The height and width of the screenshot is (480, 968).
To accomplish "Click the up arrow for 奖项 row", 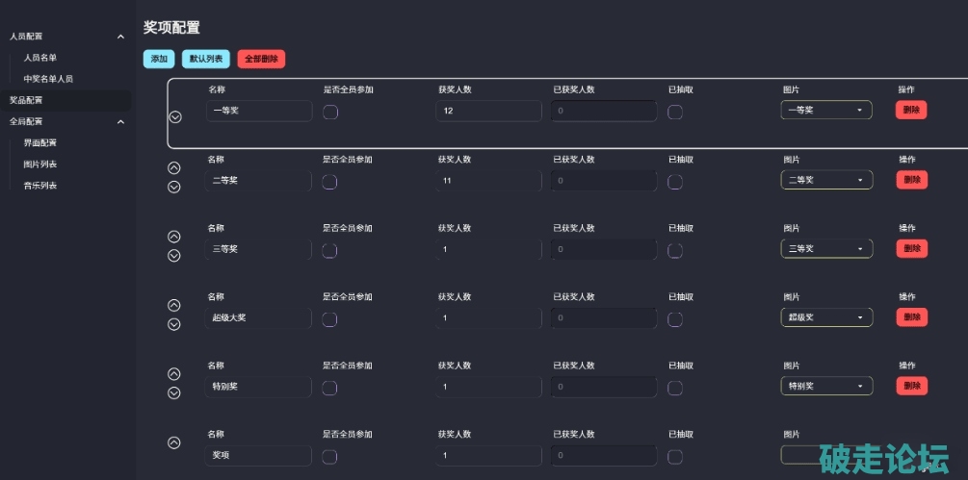I will coord(174,443).
